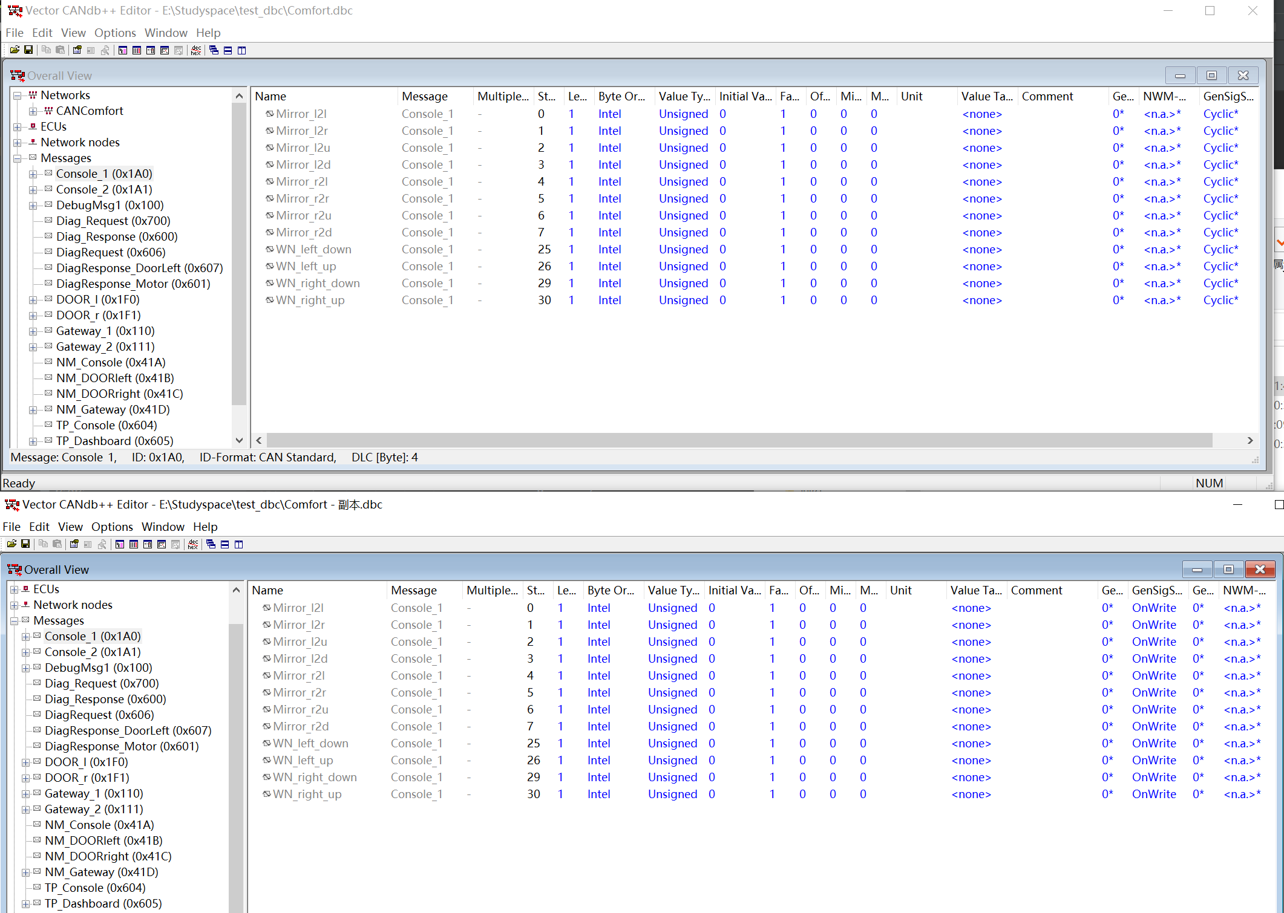Click the Open database toolbar icon
The height and width of the screenshot is (913, 1284).
click(15, 50)
